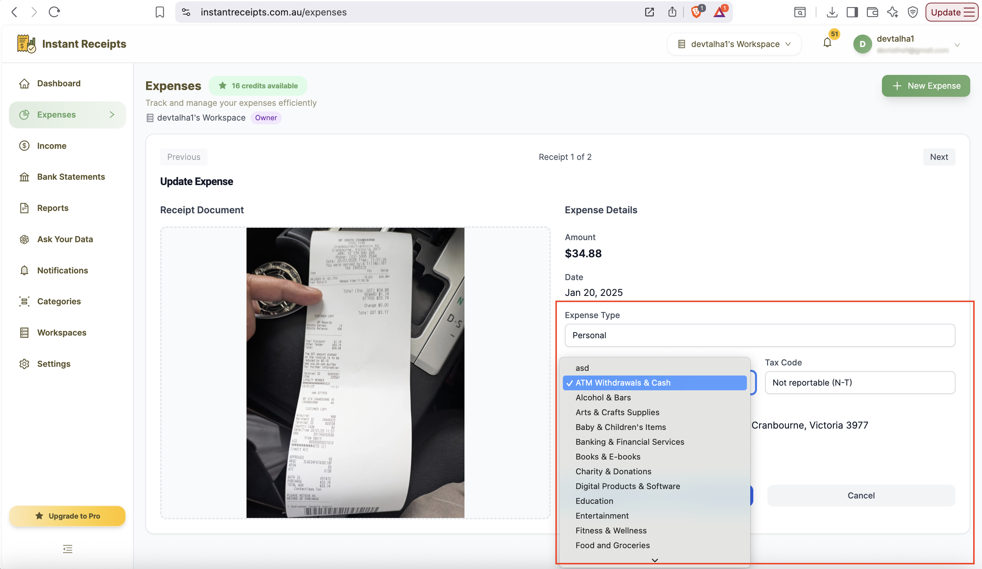Open Brave Rewards triangle icon
The width and height of the screenshot is (982, 569).
click(720, 12)
